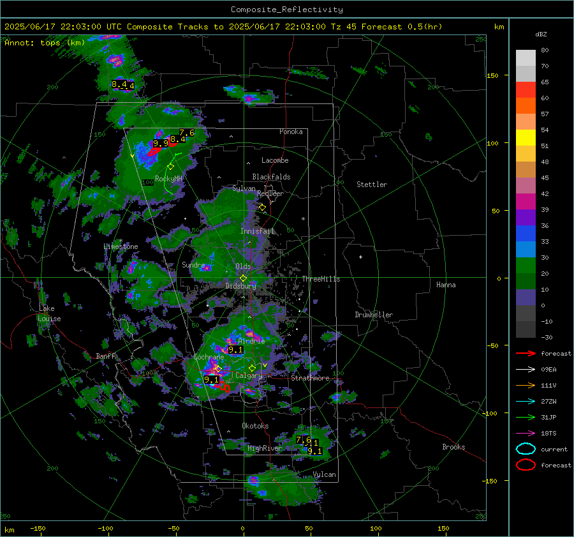Click the Stettler label

(372, 185)
